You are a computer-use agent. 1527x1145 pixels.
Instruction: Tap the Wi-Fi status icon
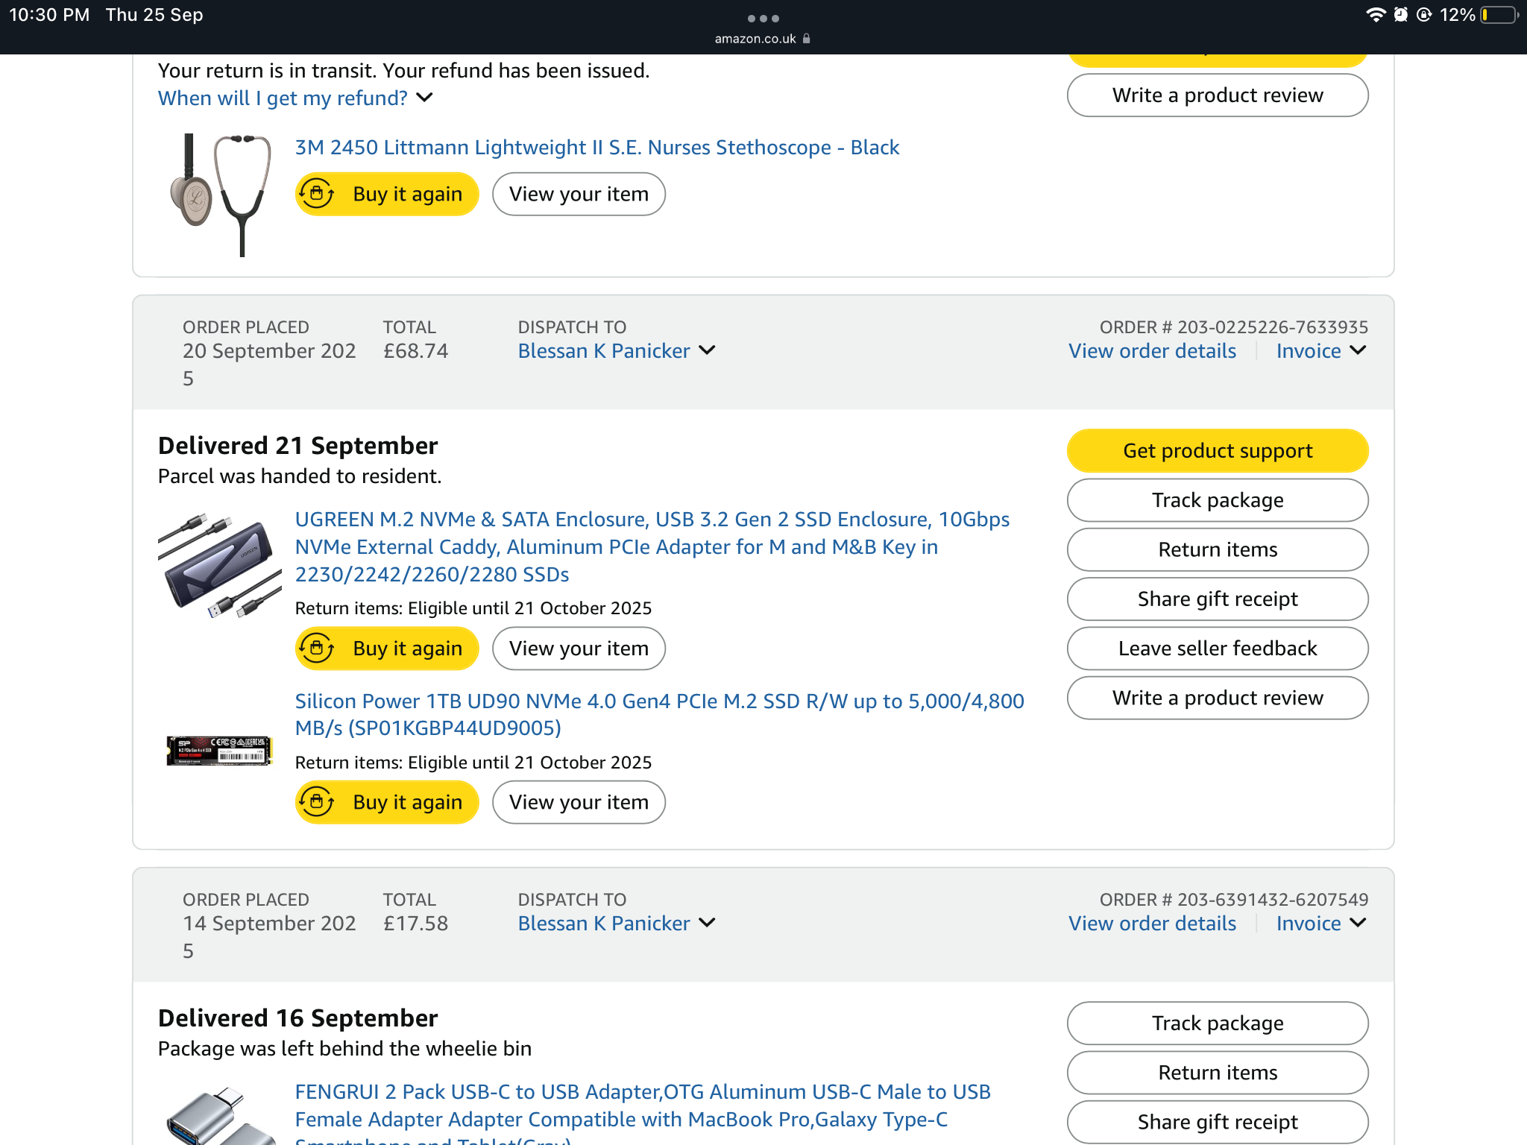coord(1375,15)
